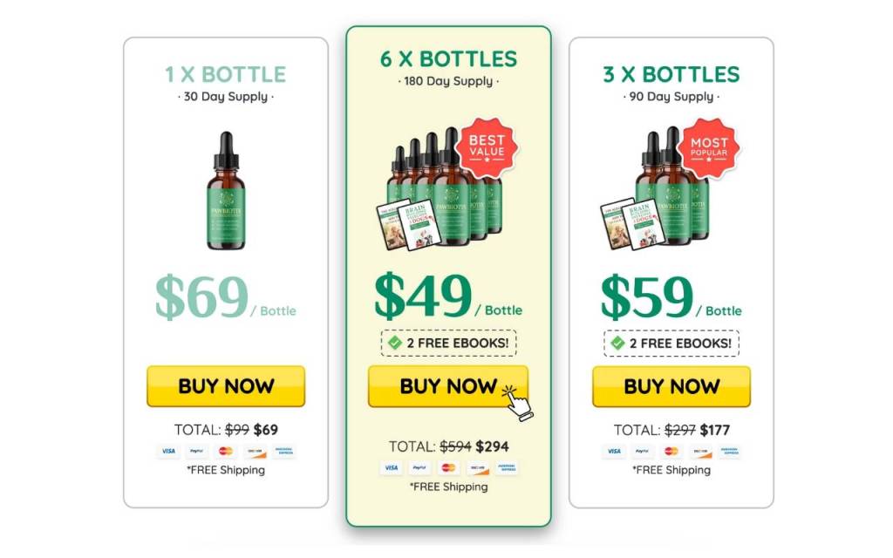
Task: Click the 6 X BOTTLES heading
Action: click(448, 59)
